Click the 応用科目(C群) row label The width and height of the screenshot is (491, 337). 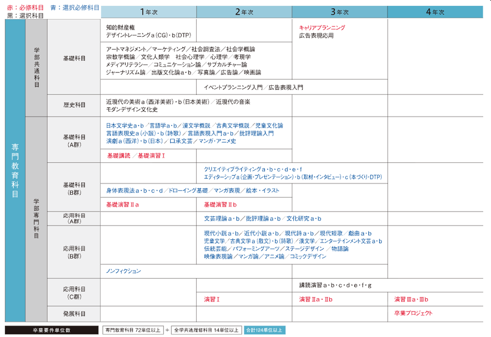(74, 293)
